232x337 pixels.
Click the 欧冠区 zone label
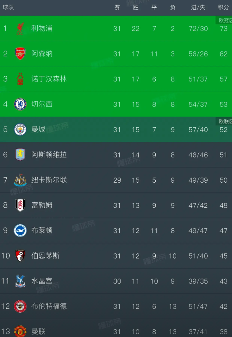[224, 21]
